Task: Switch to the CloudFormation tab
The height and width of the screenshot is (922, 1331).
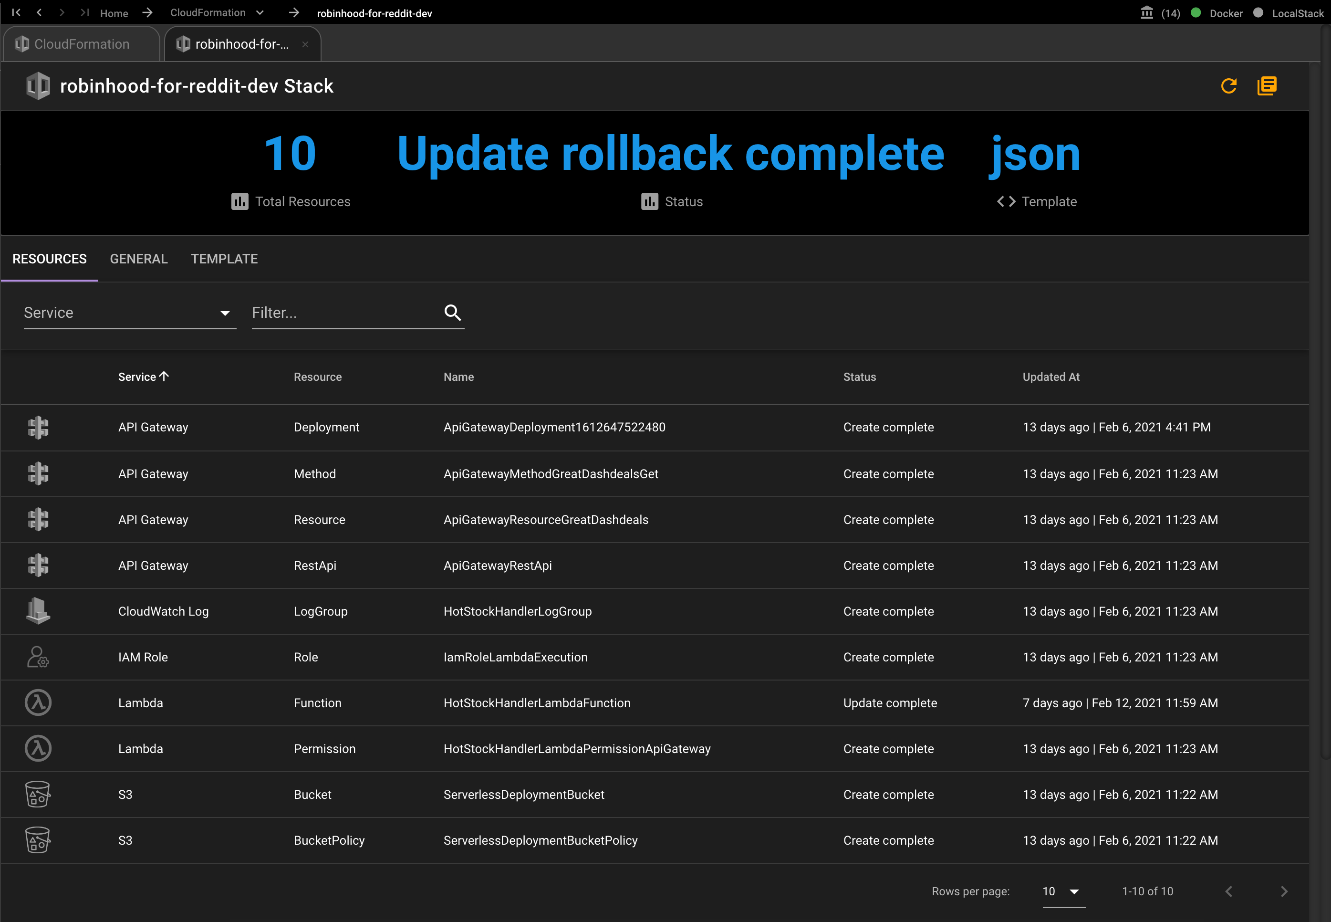Action: [82, 44]
